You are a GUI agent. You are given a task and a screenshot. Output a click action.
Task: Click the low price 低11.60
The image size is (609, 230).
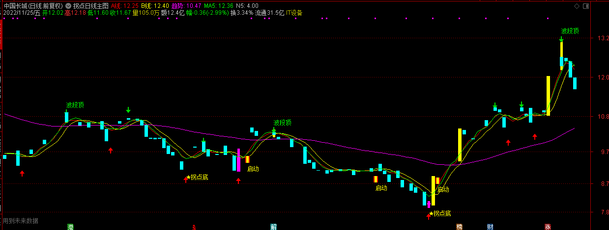tap(98, 13)
